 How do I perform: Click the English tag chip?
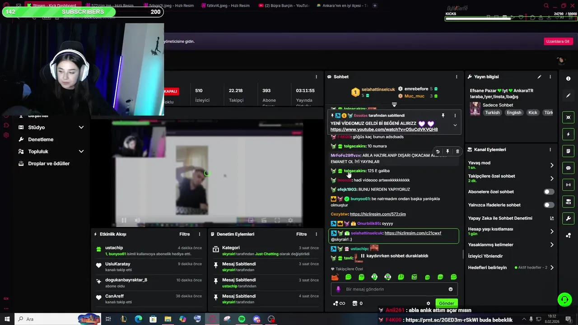pyautogui.click(x=514, y=113)
